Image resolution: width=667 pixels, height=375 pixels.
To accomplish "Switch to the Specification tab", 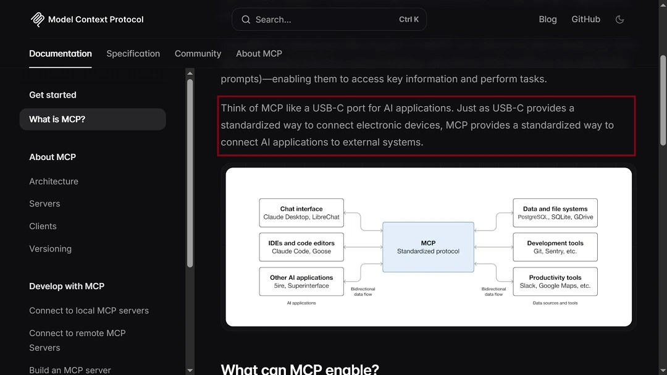I will (133, 54).
